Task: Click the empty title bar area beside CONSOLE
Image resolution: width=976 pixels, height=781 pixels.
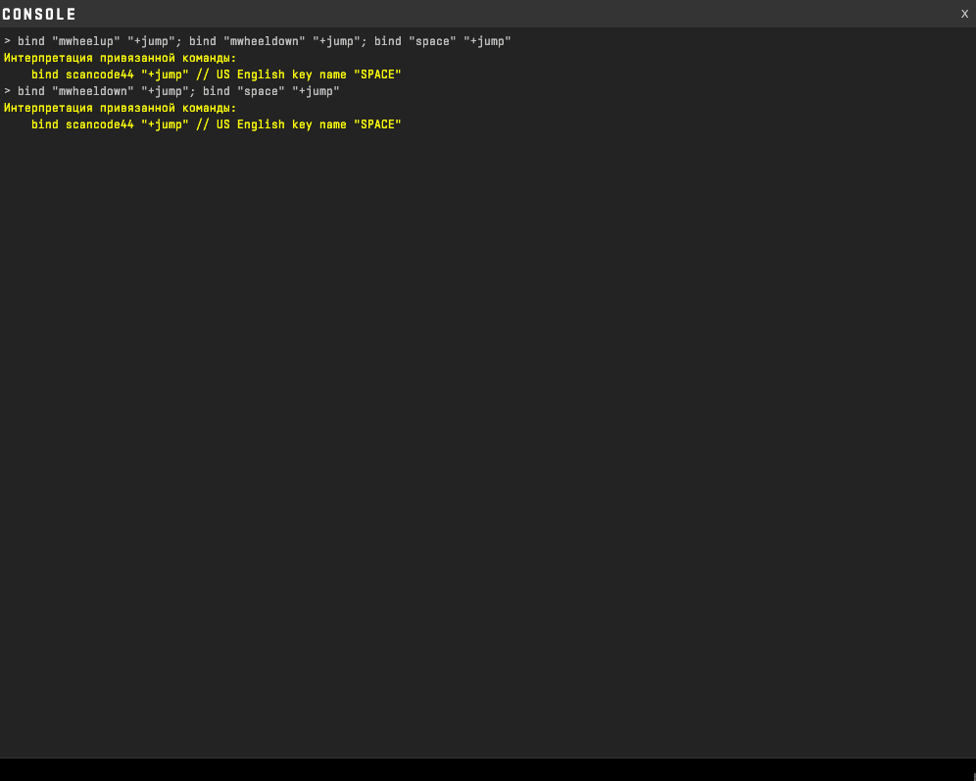Action: tap(490, 14)
